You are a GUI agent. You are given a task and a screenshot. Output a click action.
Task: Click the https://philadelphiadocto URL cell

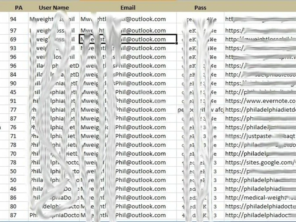(260, 206)
